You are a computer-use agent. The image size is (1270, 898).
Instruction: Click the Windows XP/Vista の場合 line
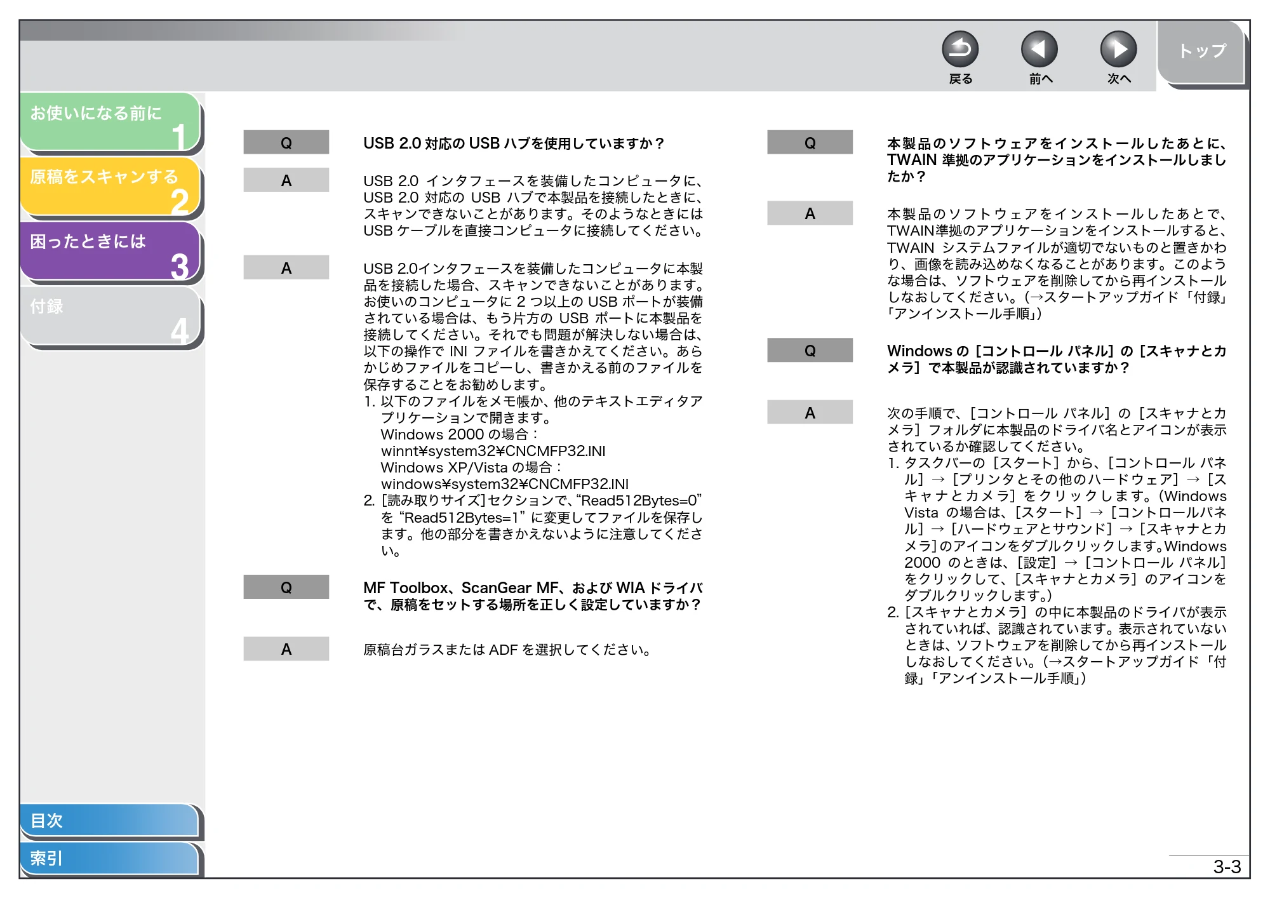(471, 467)
